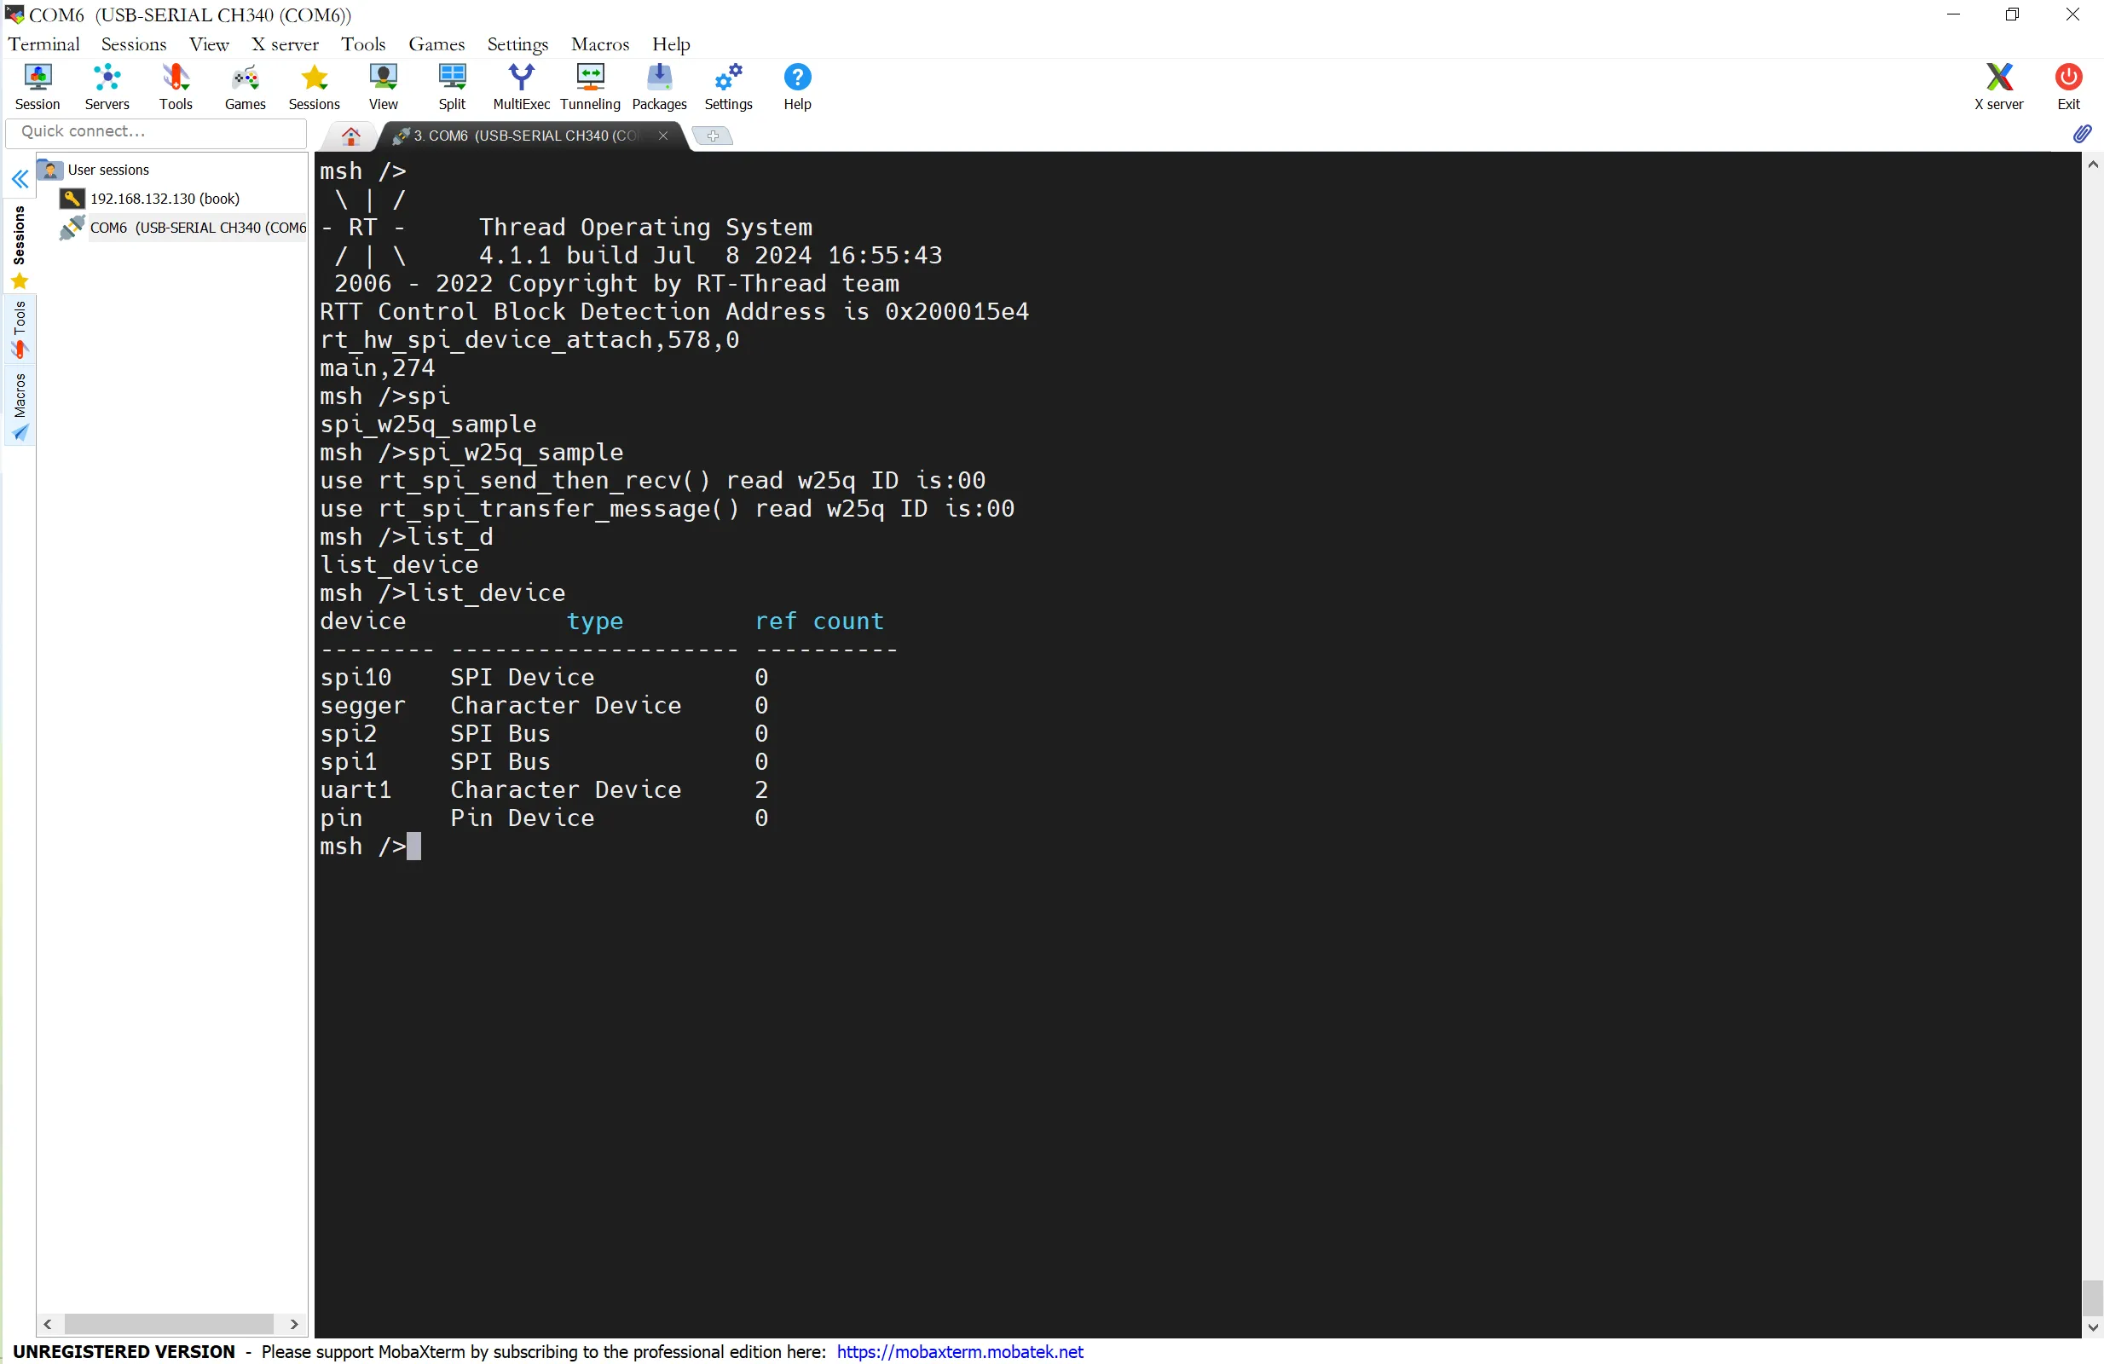Open the Packages toolbar icon
The width and height of the screenshot is (2104, 1364).
tap(660, 87)
